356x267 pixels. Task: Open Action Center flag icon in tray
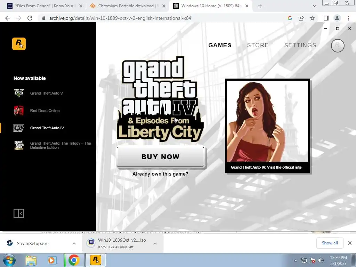coord(313,260)
